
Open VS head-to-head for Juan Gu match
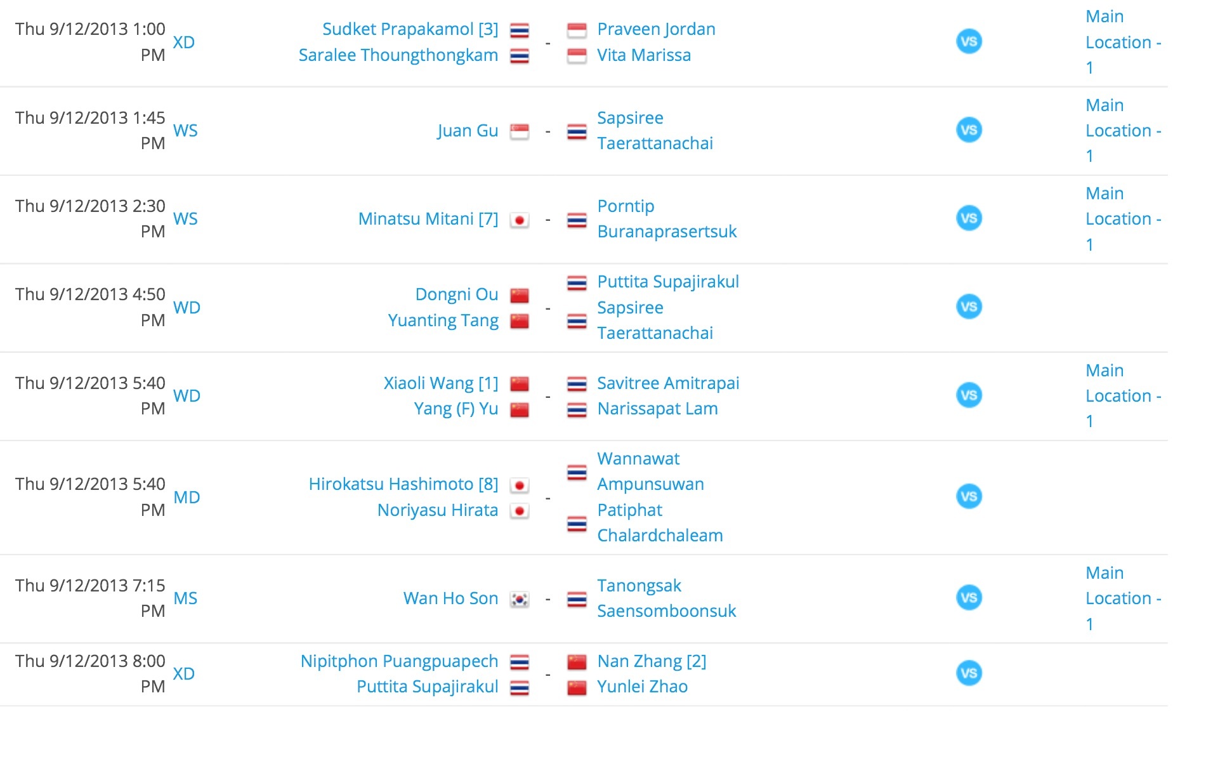[x=968, y=130]
